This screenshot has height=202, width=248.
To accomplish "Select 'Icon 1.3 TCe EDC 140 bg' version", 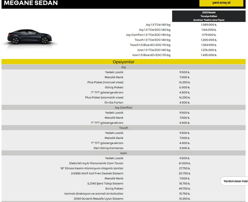I will (154, 50).
